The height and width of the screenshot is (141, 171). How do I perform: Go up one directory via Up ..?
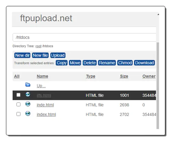click(41, 86)
